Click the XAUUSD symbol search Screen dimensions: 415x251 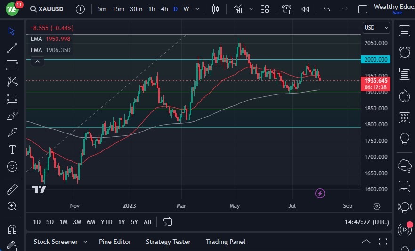click(x=48, y=9)
